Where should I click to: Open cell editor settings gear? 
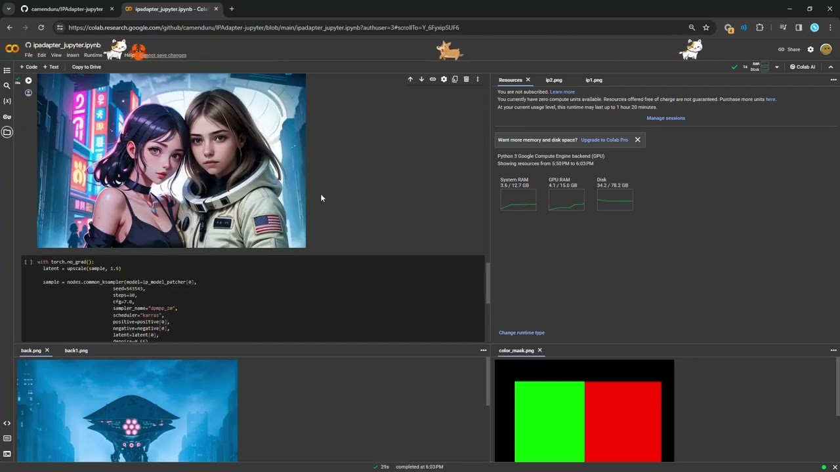point(444,79)
